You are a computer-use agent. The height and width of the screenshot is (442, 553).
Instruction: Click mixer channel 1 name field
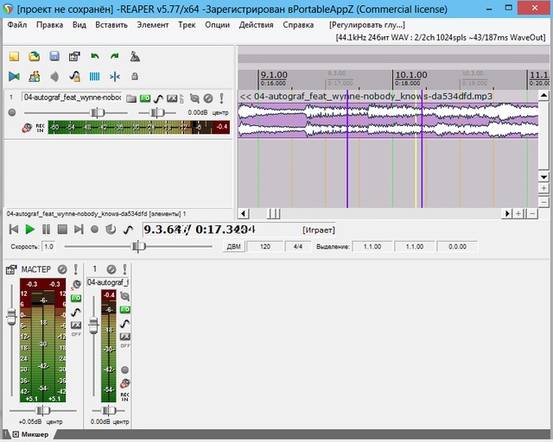(108, 282)
